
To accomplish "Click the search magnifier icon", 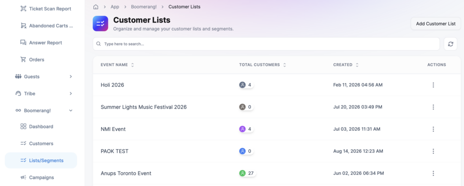I will [x=98, y=44].
